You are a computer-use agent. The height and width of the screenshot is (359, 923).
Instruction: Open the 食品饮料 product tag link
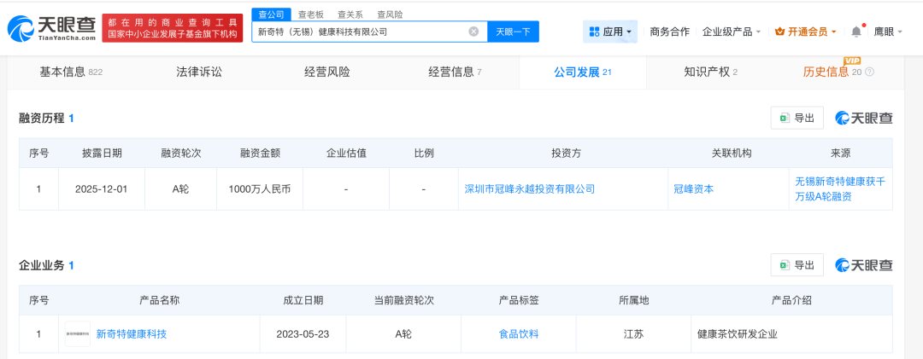(x=519, y=333)
